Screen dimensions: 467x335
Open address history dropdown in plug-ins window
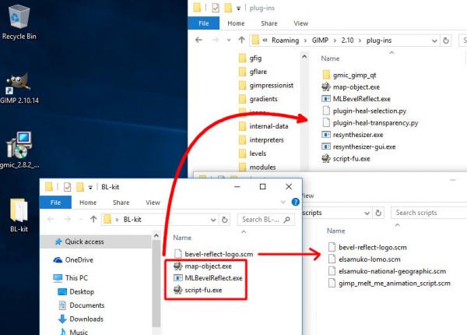tap(434, 41)
